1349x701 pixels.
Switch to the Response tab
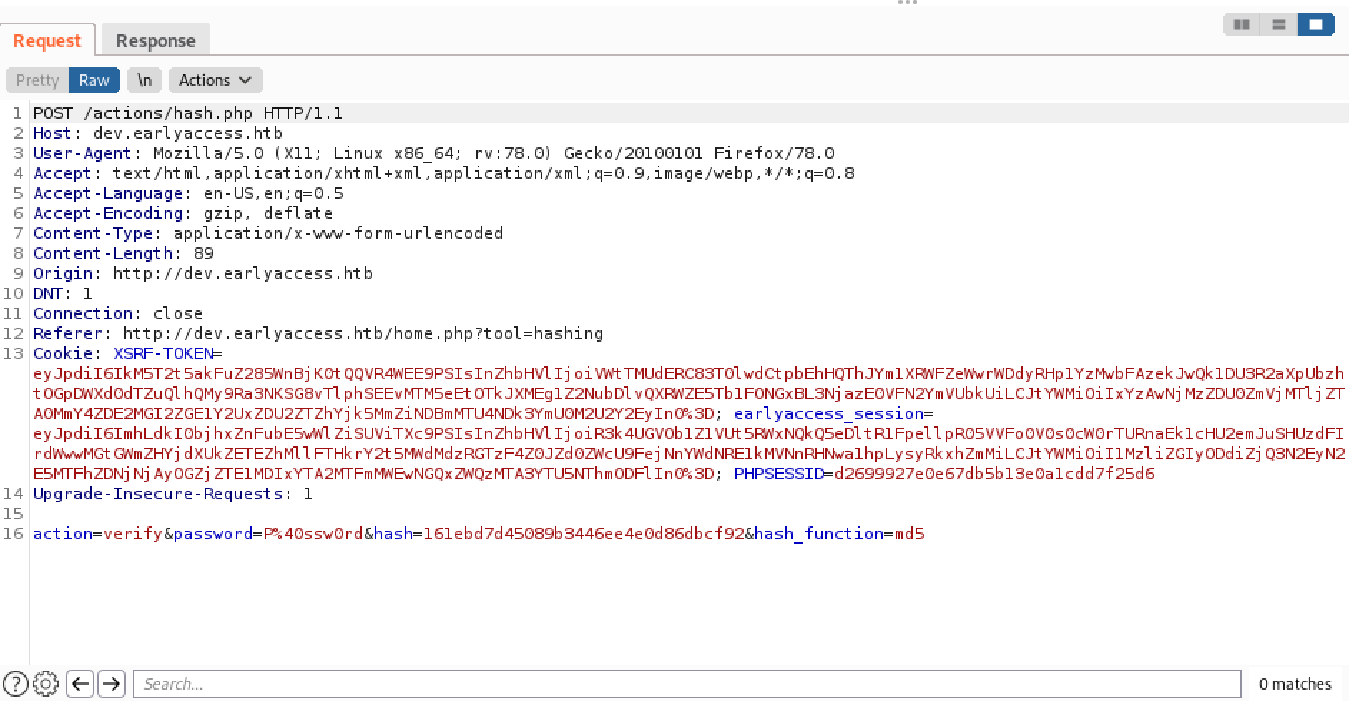155,41
